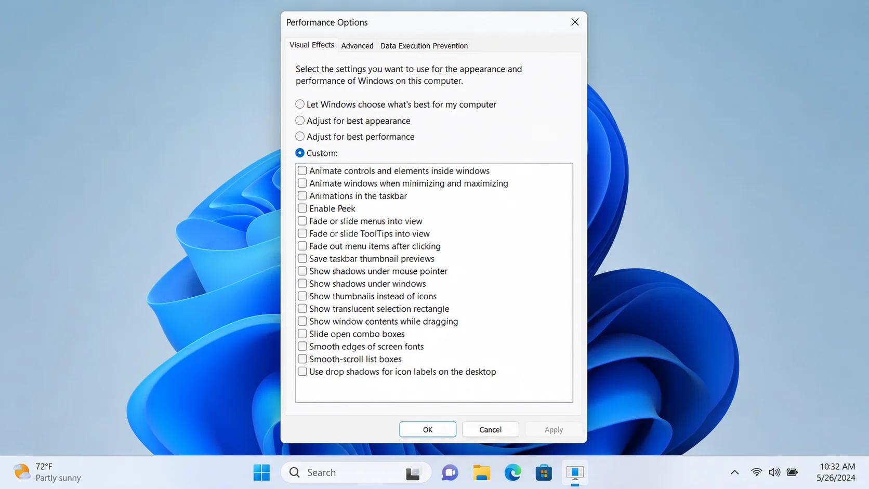869x489 pixels.
Task: Tick the Enable Peek checkbox
Action: [x=302, y=208]
